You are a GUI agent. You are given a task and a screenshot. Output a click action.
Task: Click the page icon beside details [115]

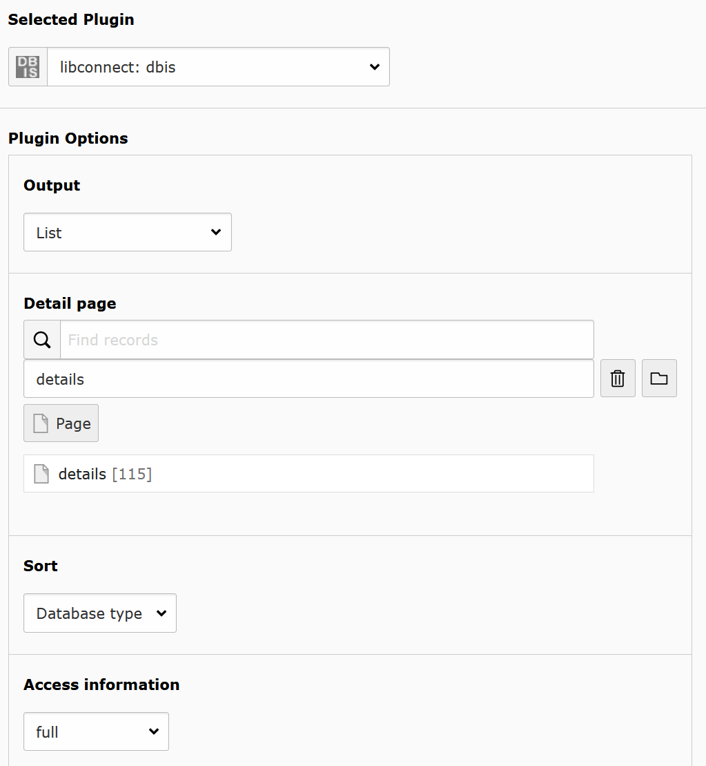[x=41, y=473]
